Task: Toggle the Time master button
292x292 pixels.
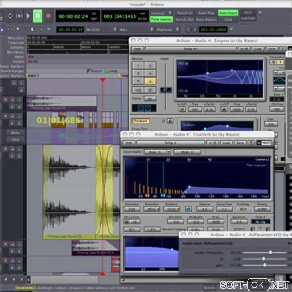Action: pyautogui.click(x=161, y=19)
